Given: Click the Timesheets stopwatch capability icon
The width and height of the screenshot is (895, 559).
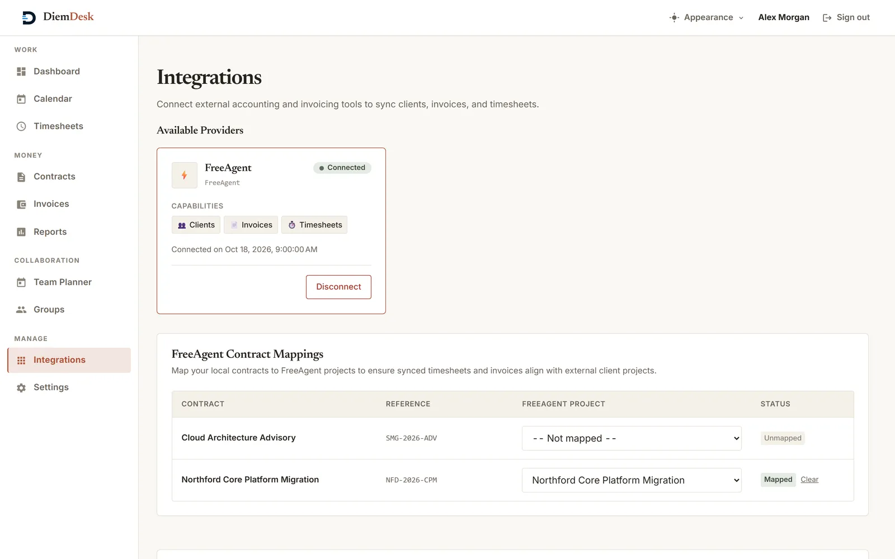Looking at the screenshot, I should pos(291,225).
